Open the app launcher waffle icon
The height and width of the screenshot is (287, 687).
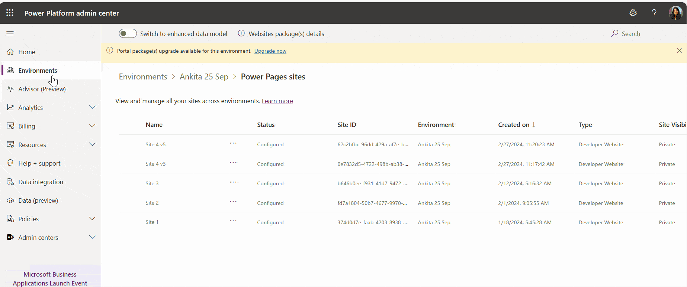click(x=10, y=13)
